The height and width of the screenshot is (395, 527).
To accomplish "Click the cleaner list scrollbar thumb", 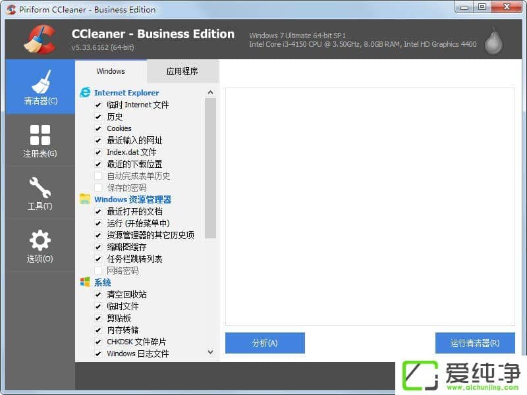I will [210, 168].
